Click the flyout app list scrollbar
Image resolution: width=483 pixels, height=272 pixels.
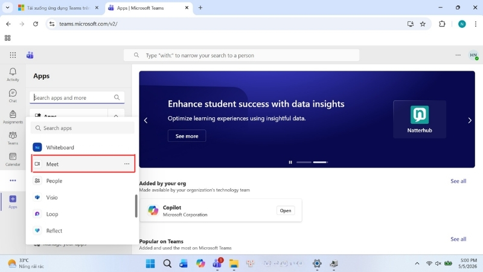[x=136, y=206]
